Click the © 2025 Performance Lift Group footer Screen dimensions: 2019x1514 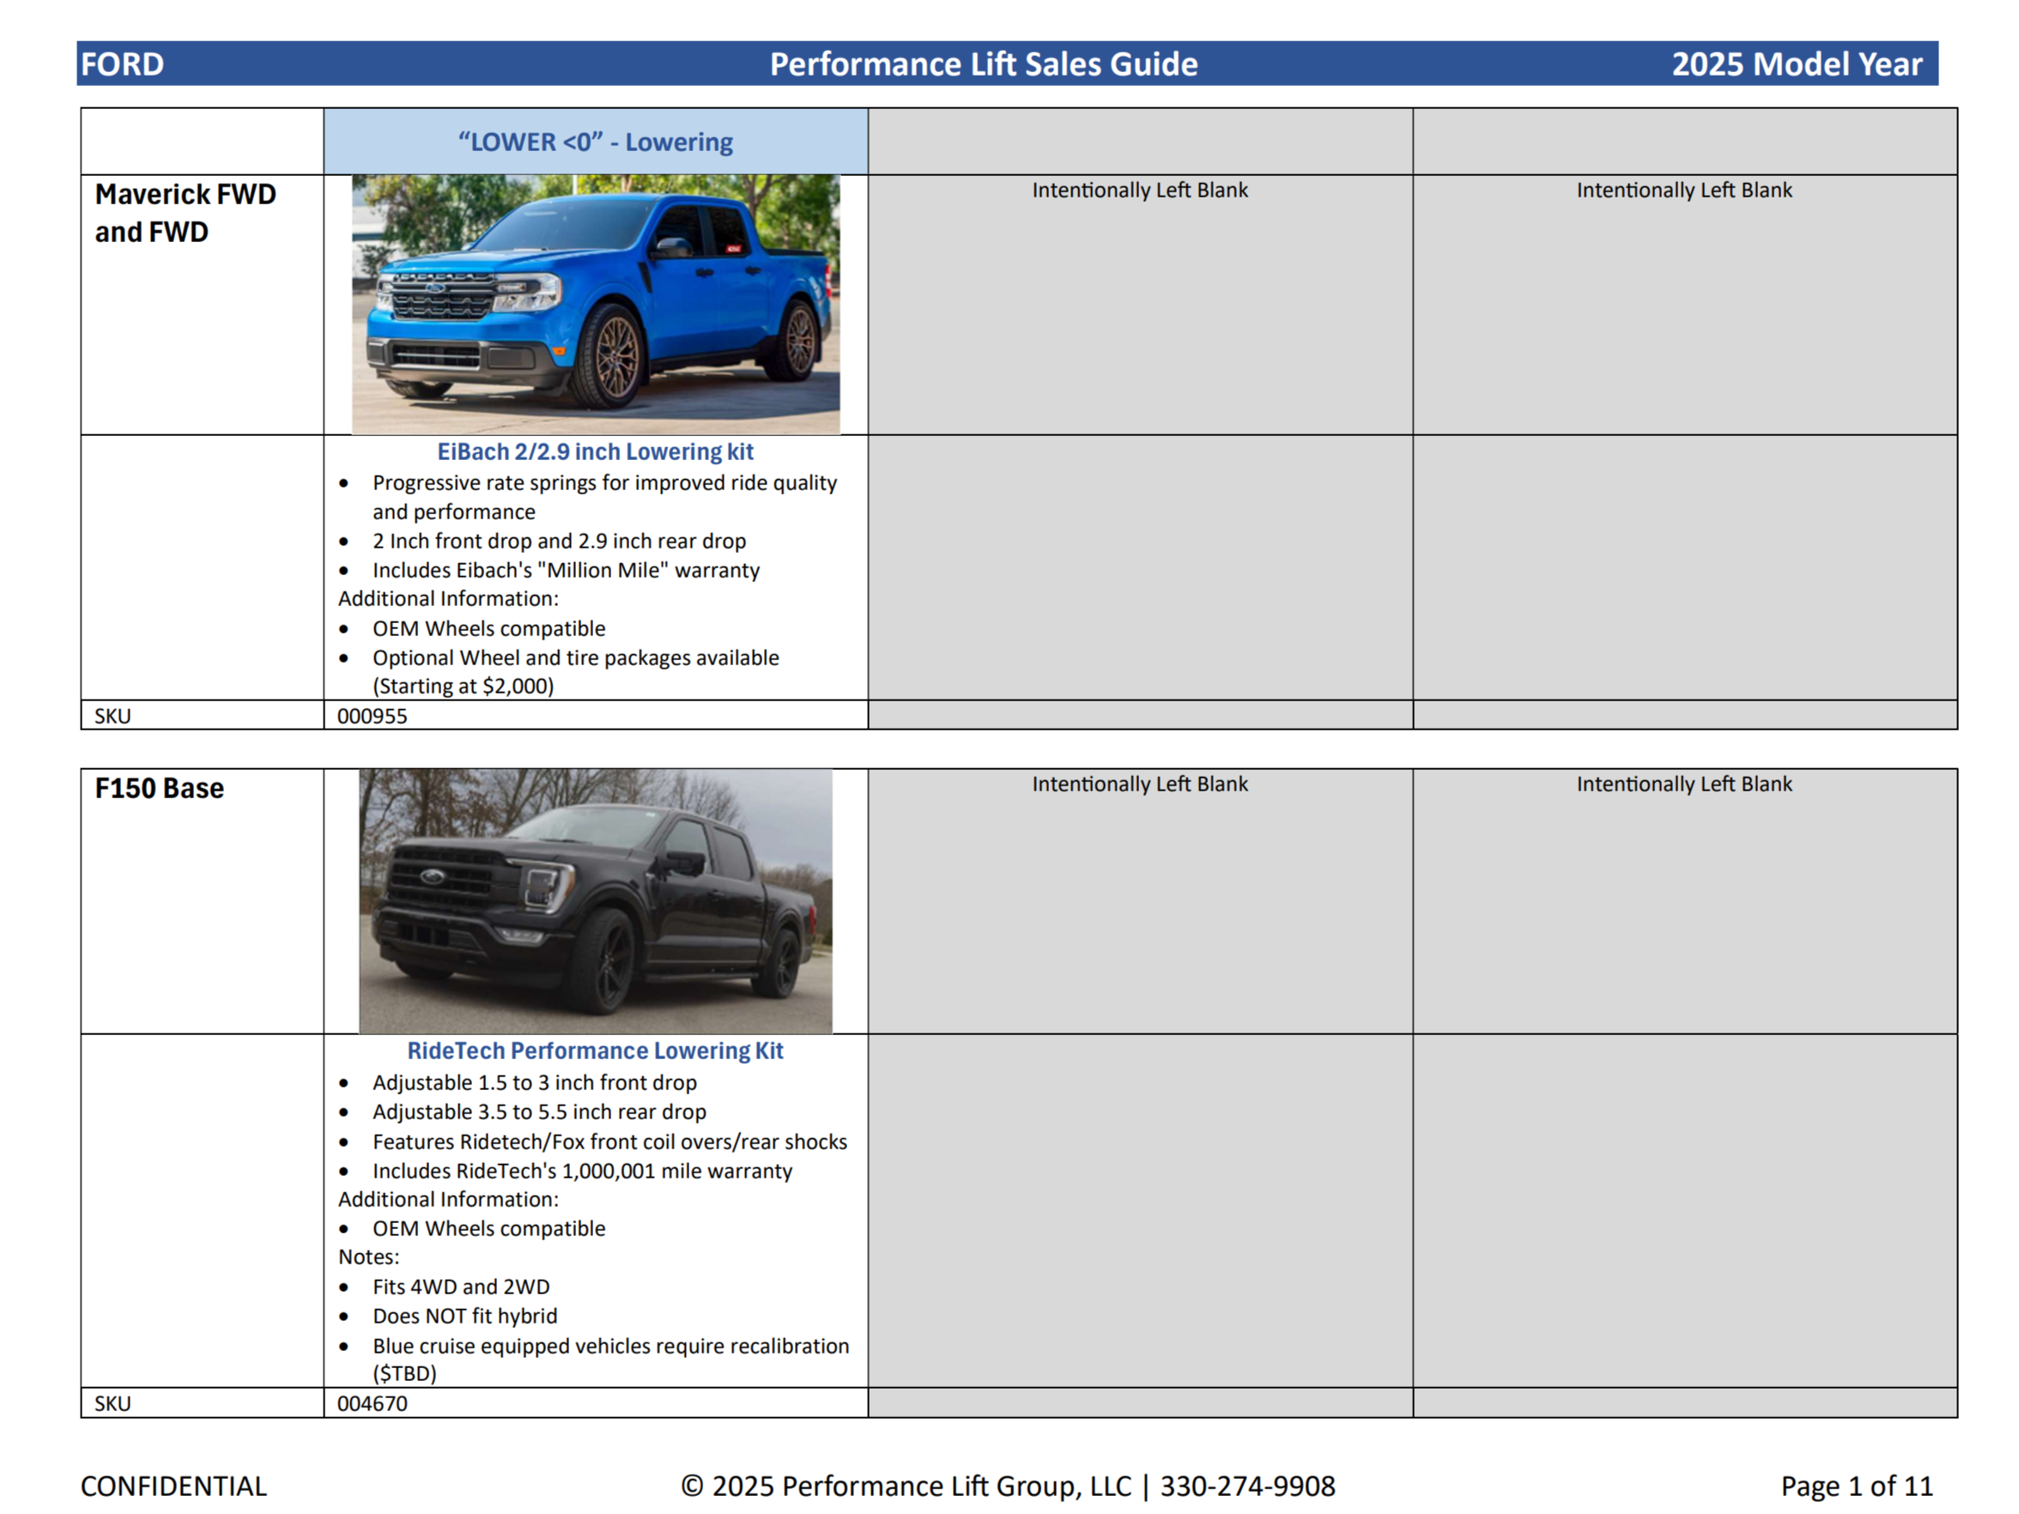coord(1008,1487)
